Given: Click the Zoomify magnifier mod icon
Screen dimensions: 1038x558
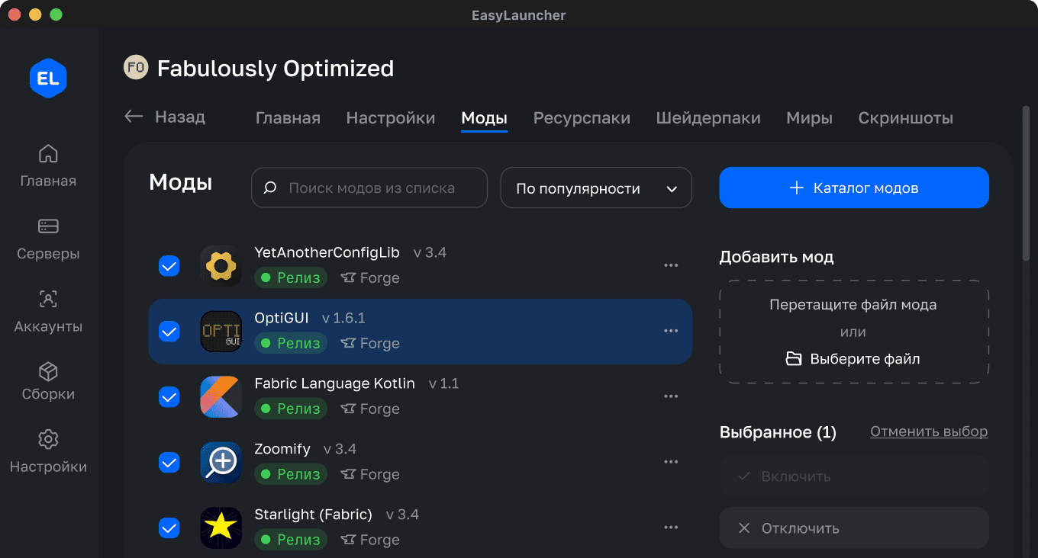Looking at the screenshot, I should point(221,462).
